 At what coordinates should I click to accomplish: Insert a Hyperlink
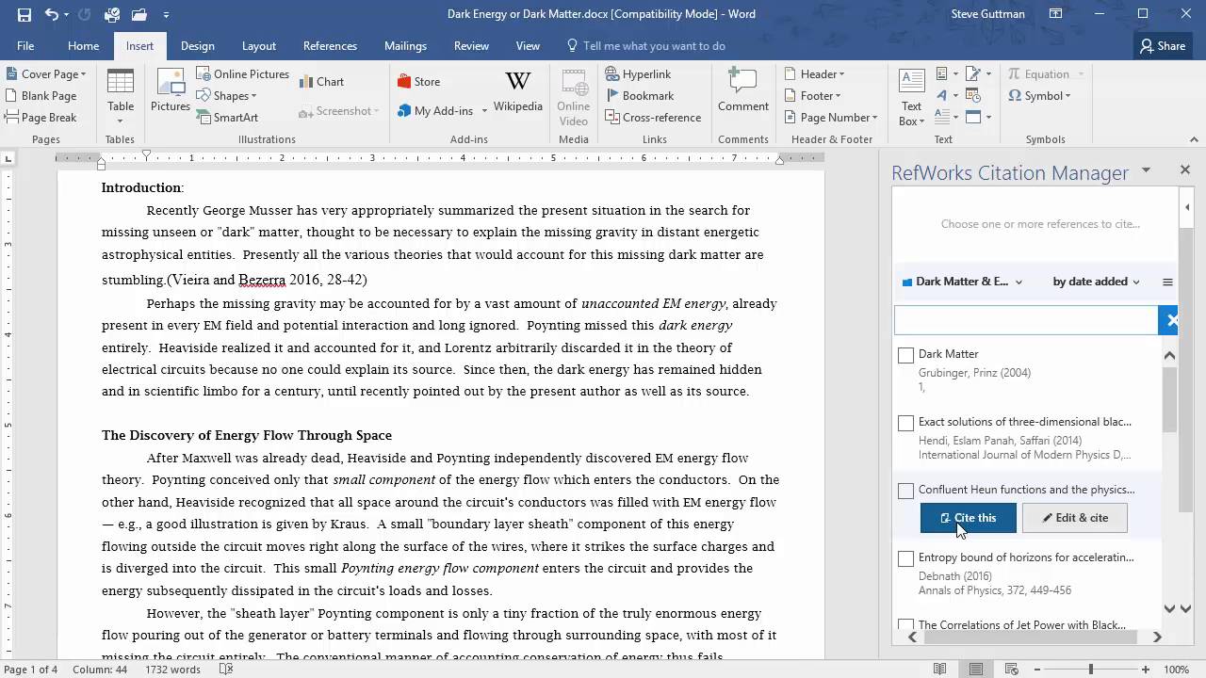click(638, 73)
